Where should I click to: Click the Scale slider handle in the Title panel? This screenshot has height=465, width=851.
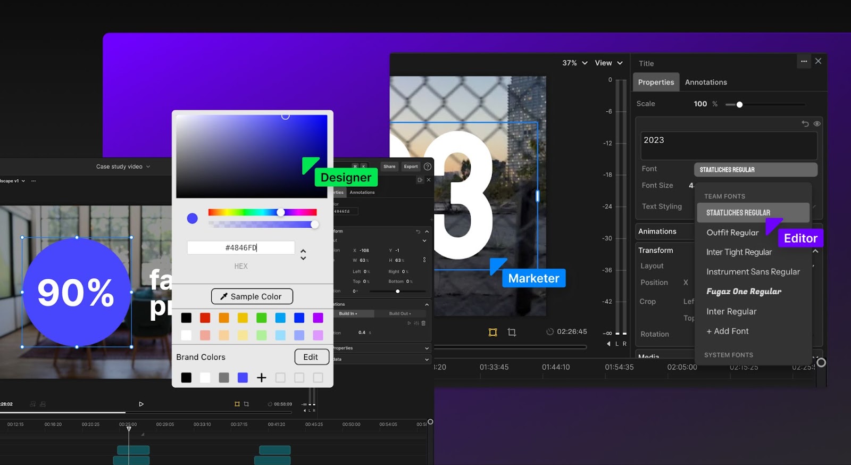[739, 104]
